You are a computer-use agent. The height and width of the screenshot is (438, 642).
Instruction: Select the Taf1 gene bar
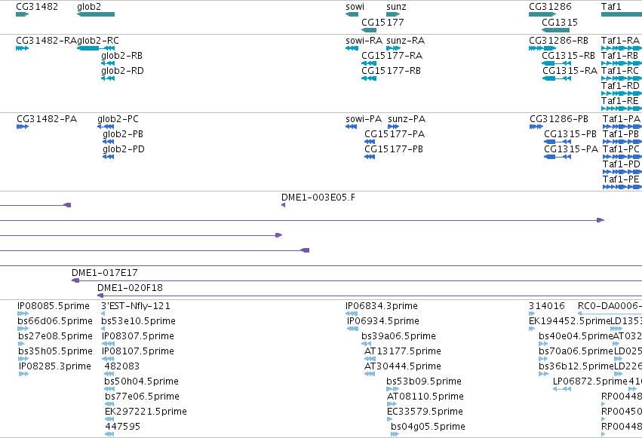click(x=622, y=14)
